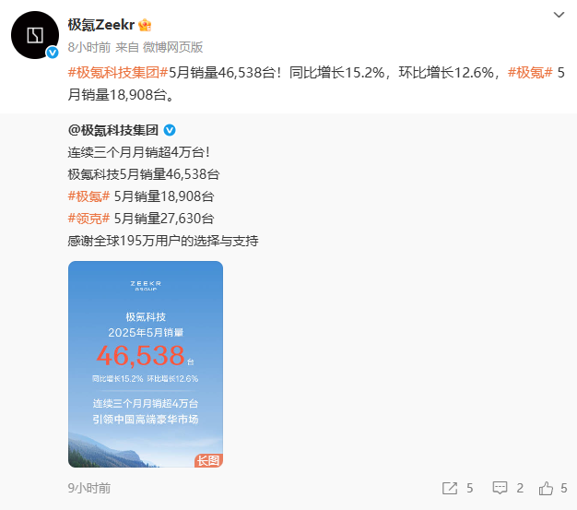
Task: Open #极氪# hashtag in the reposted text
Action: tap(88, 196)
